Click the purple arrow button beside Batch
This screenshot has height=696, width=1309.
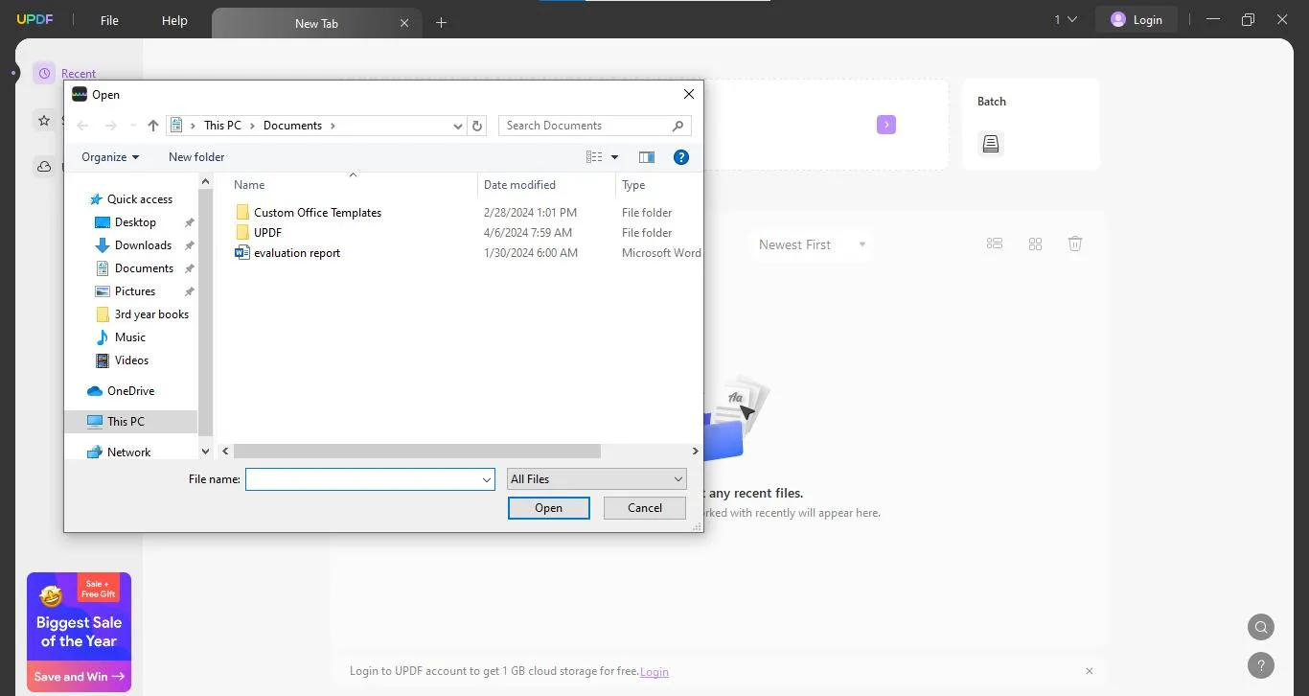(x=886, y=125)
